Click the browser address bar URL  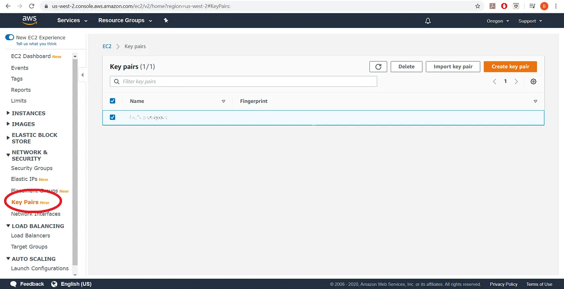point(141,6)
